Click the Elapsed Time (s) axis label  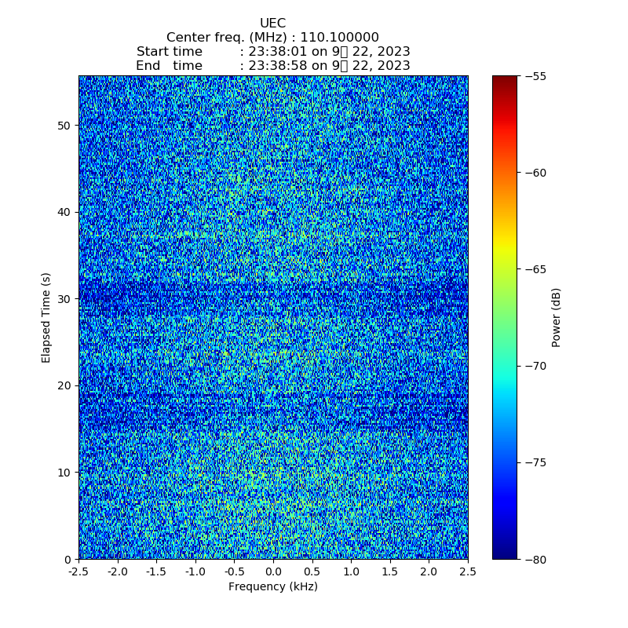pyautogui.click(x=46, y=317)
